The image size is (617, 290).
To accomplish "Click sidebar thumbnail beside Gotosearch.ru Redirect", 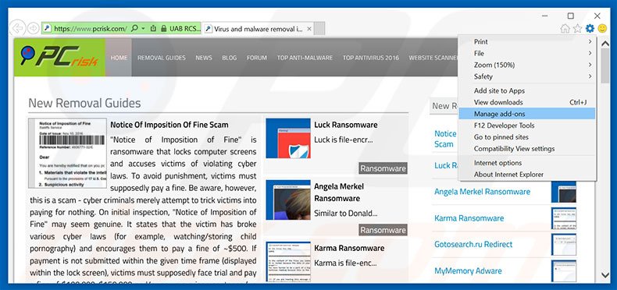I will point(563,245).
